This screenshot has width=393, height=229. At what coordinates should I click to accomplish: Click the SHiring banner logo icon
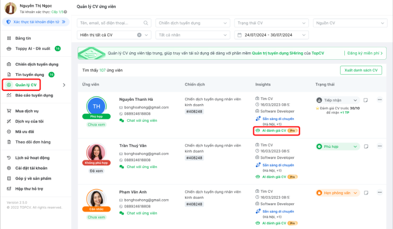pos(91,53)
